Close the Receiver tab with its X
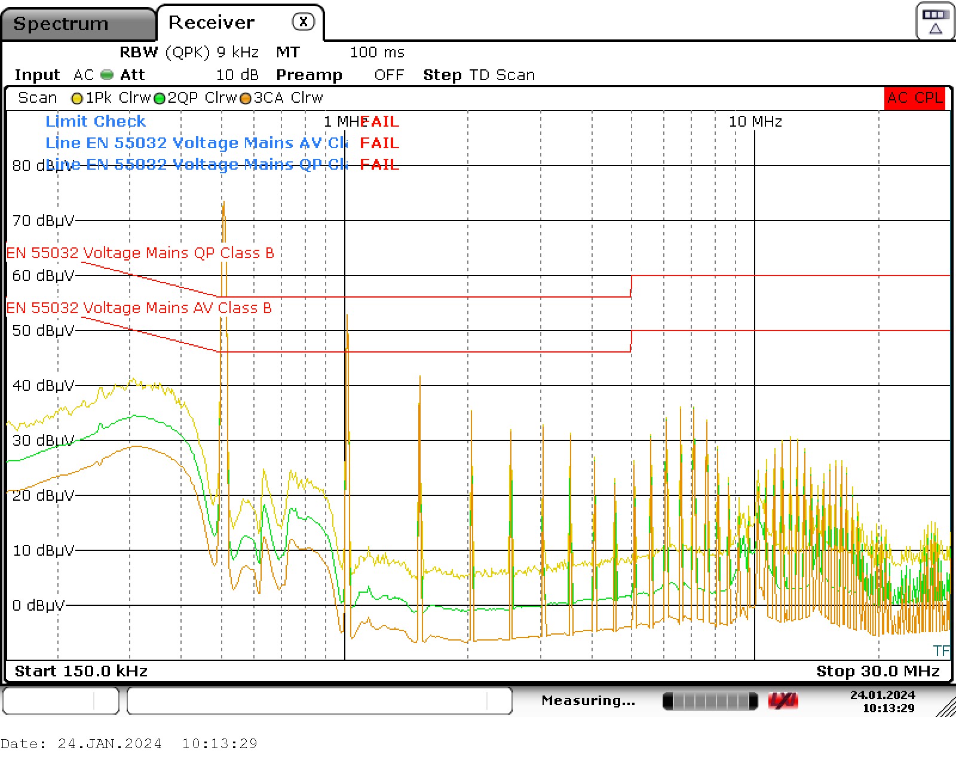The image size is (956, 772). (x=303, y=22)
